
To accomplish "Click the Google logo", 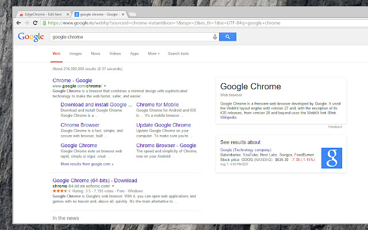I will pyautogui.click(x=31, y=37).
